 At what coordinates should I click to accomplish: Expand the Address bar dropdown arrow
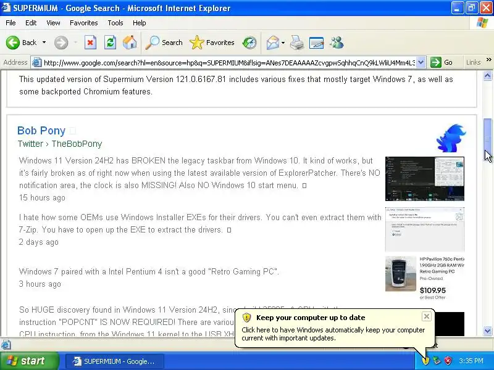click(x=421, y=63)
